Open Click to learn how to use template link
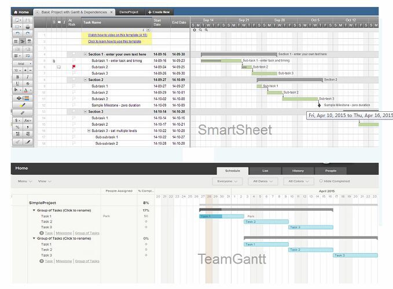Viewport: 393px width, 289px height. point(115,41)
